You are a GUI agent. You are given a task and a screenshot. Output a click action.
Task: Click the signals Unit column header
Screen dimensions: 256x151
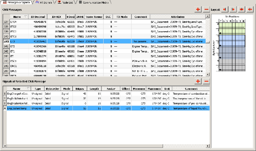[x=167, y=89]
